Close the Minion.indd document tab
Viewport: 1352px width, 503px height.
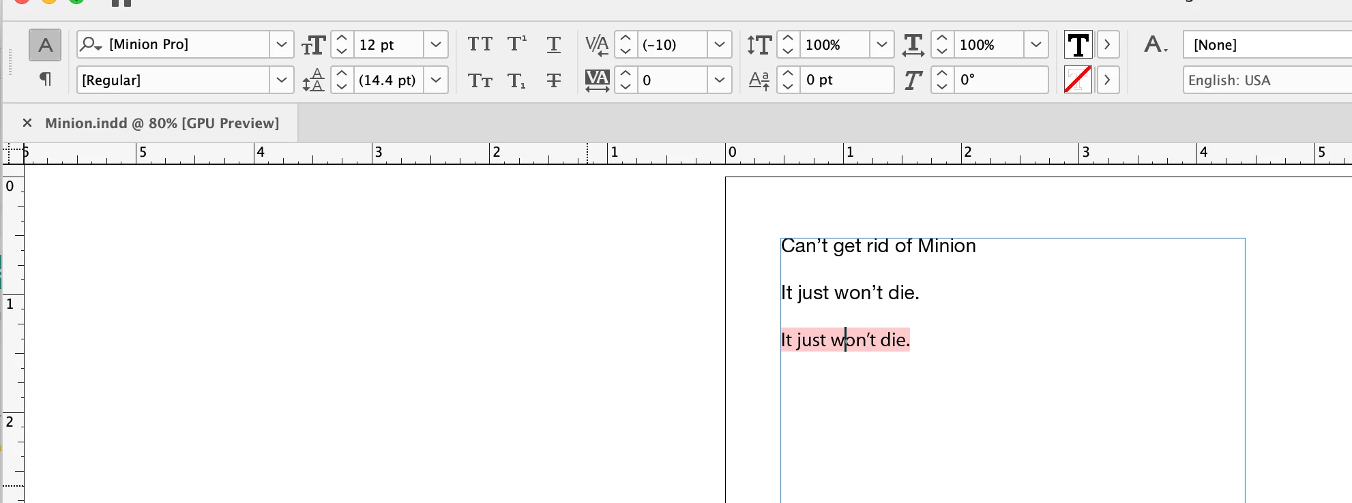(x=27, y=123)
